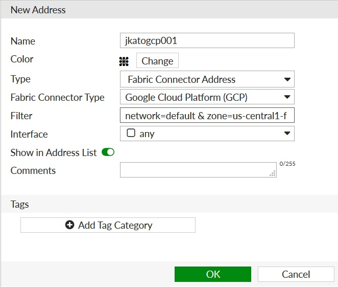Click the square interface icon next to any
Screen dimensions: 338x287
pyautogui.click(x=131, y=134)
